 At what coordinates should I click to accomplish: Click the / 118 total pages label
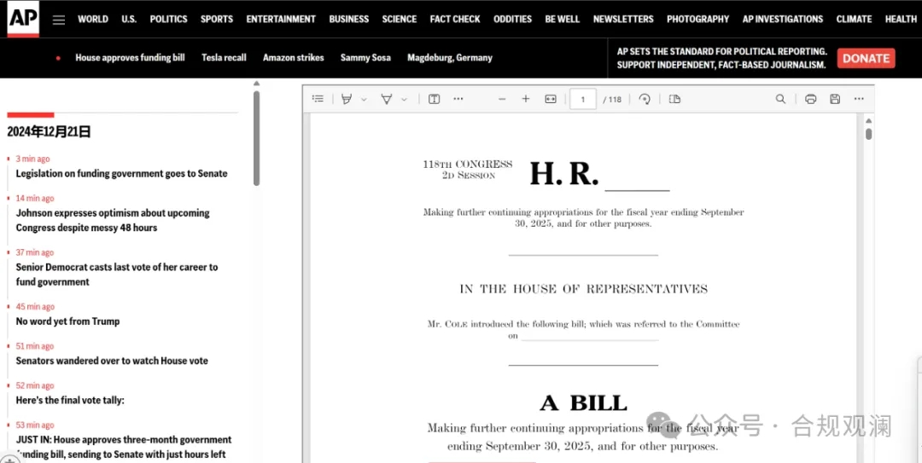(x=612, y=99)
